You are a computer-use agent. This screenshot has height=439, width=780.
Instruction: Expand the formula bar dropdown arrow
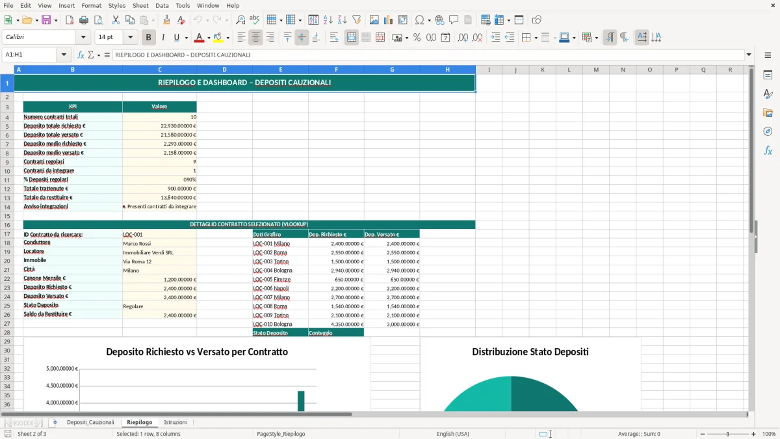pos(749,55)
